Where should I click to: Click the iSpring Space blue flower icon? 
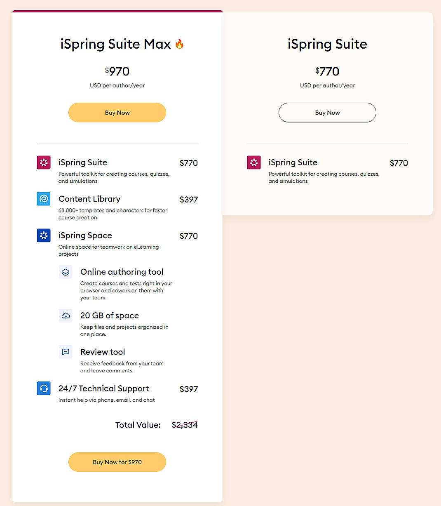[x=44, y=235]
